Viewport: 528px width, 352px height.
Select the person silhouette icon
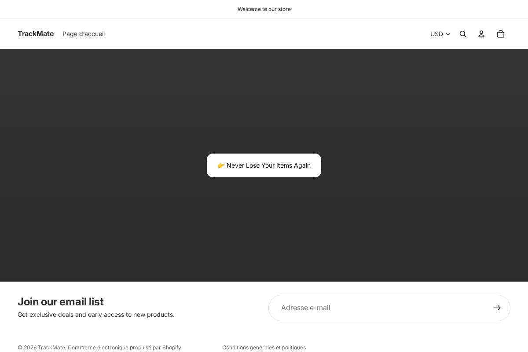tap(481, 34)
